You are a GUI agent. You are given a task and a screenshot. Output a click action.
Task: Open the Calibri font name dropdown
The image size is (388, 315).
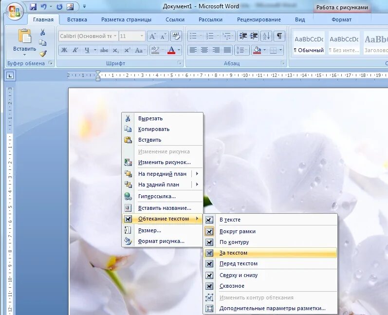coord(115,36)
